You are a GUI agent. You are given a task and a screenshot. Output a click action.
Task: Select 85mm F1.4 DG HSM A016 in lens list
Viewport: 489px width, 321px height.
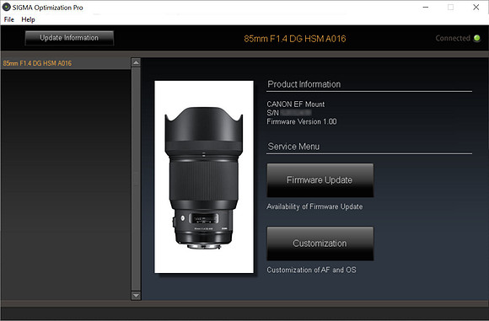(x=66, y=63)
